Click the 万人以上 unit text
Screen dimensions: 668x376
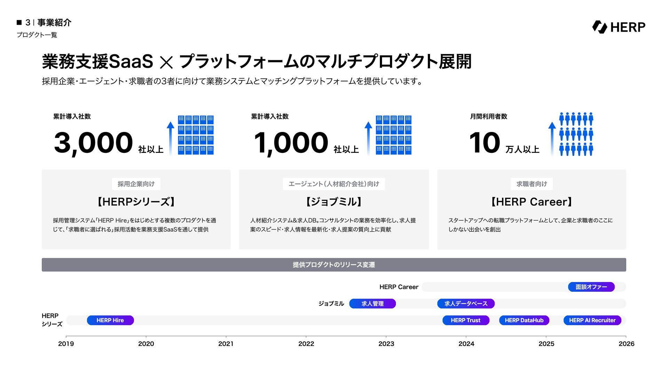pyautogui.click(x=523, y=149)
